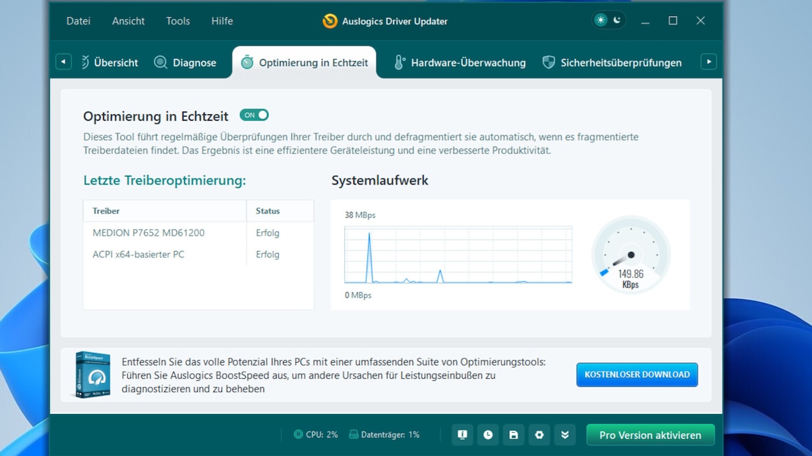The height and width of the screenshot is (456, 812).
Task: Open the scheduler clock icon
Action: click(487, 435)
